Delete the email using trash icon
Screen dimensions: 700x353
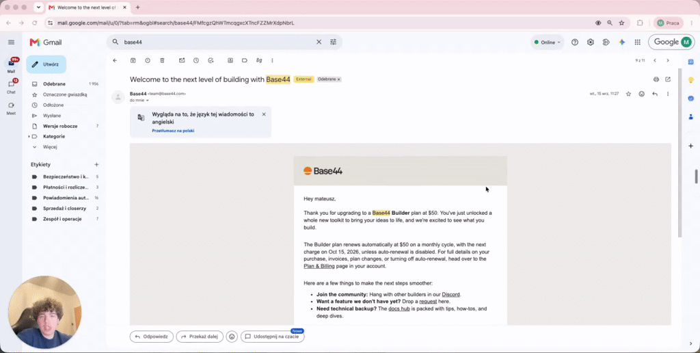(162, 60)
